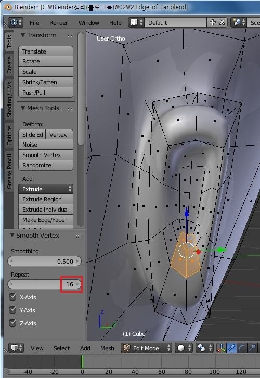Click the Make Edge/Face button
This screenshot has width=260, height=378.
pos(46,220)
